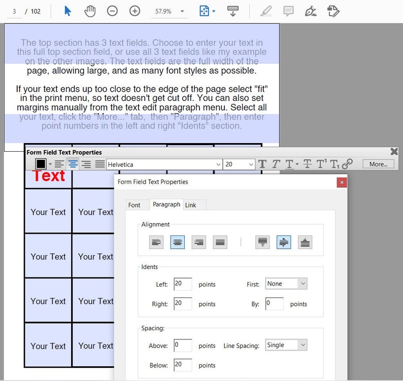This screenshot has height=381, width=403.
Task: Click the zoom value 57.9% field
Action: 163,11
